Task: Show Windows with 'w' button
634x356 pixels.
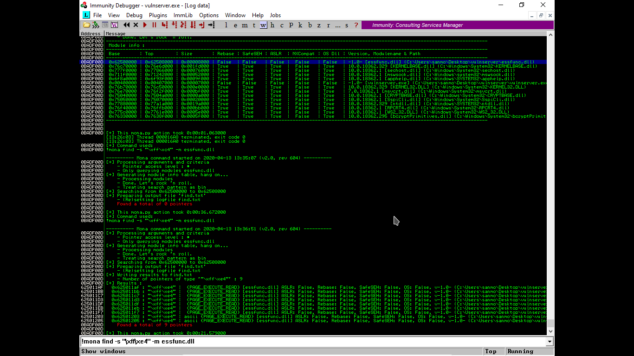Action: 263,25
